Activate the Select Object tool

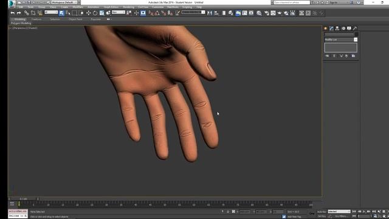61,13
